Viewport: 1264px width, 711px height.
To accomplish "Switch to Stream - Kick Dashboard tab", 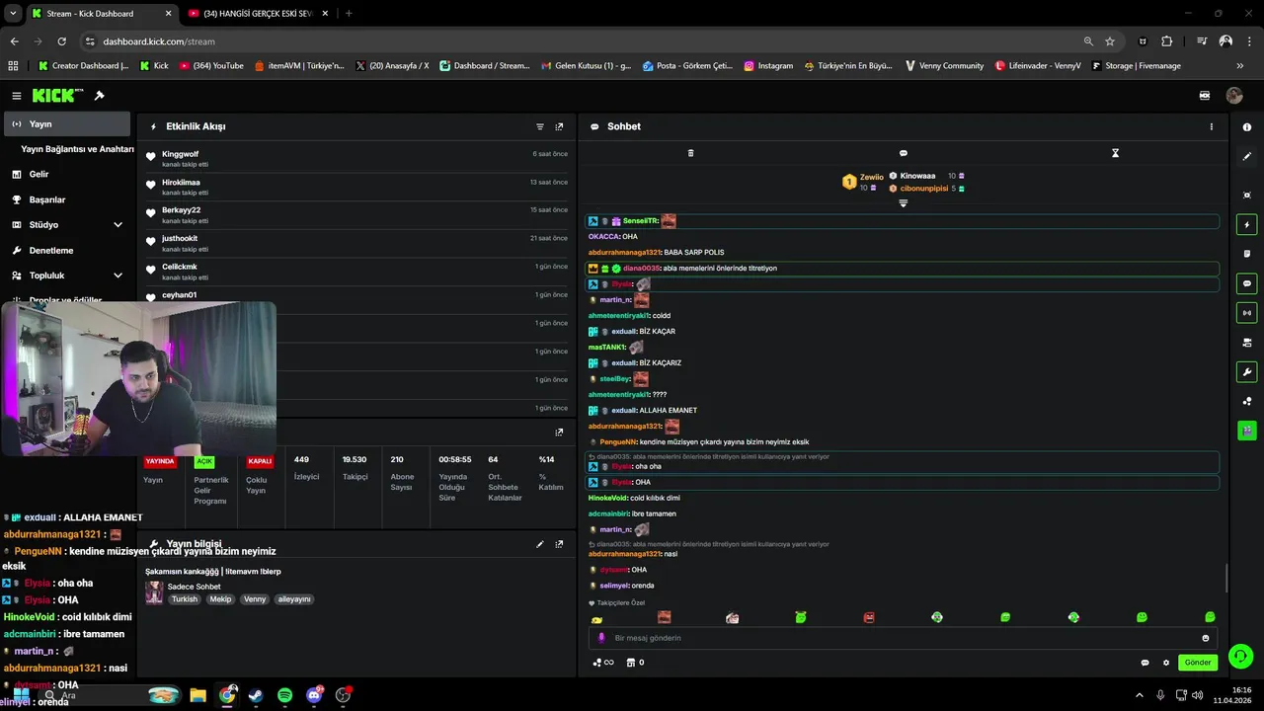I will tap(102, 14).
